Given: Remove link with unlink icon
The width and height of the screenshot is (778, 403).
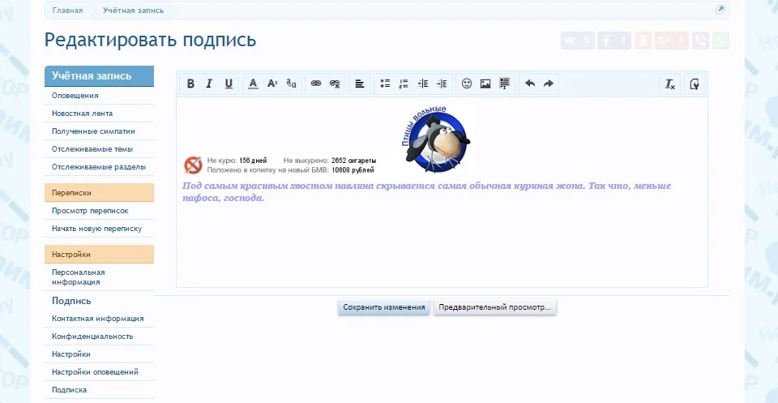Looking at the screenshot, I should point(335,84).
